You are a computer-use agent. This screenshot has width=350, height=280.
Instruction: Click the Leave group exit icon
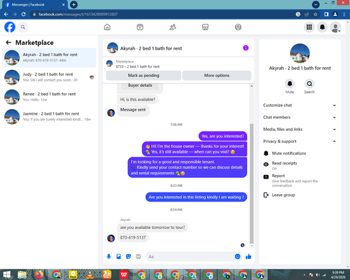click(x=266, y=195)
